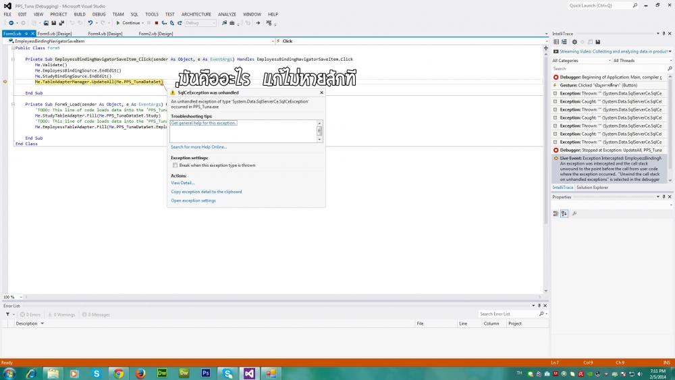Open Photoshop from the Windows taskbar
The width and height of the screenshot is (675, 380).
click(206, 373)
